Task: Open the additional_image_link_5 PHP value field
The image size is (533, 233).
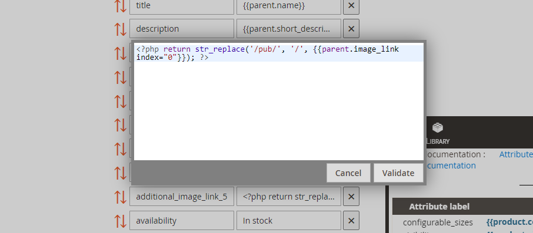Action: pos(289,197)
